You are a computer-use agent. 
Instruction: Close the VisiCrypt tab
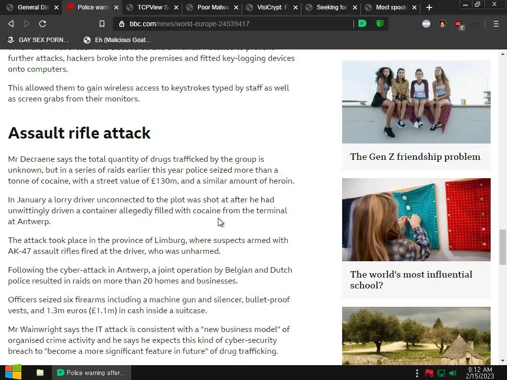tap(296, 7)
